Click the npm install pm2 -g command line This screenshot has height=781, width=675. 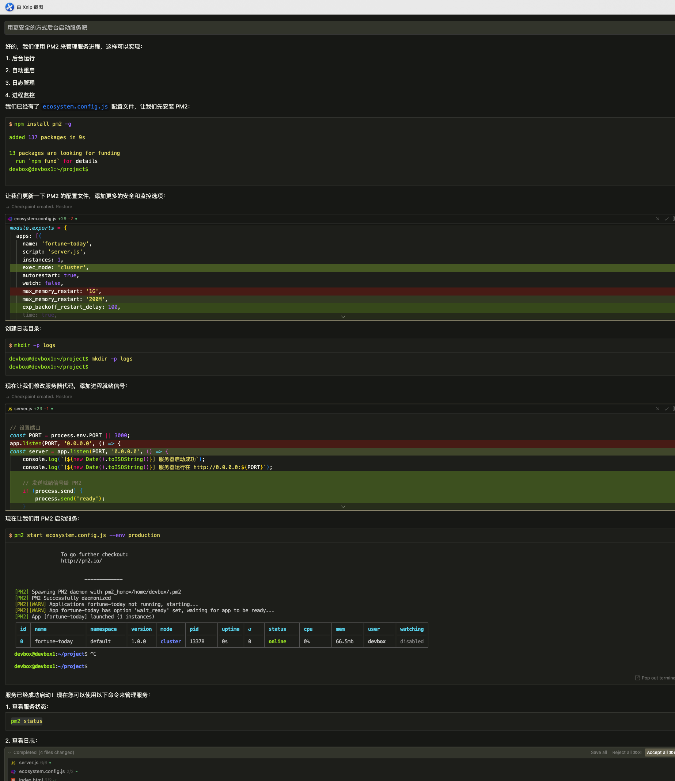[43, 124]
